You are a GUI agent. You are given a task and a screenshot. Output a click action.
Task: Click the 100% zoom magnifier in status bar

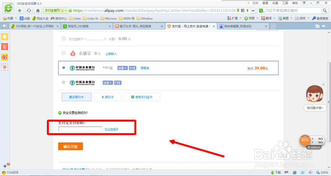322,173
